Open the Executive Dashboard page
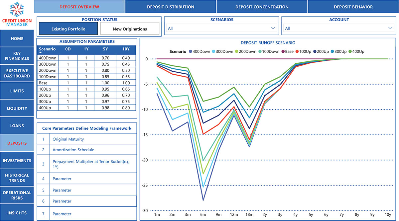399x221 pixels. coord(17,73)
